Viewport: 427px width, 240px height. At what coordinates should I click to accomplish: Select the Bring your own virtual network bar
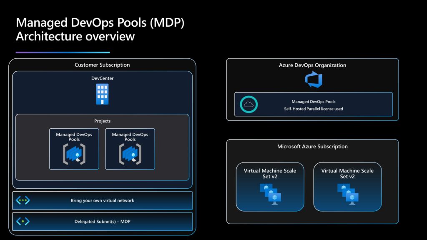103,200
